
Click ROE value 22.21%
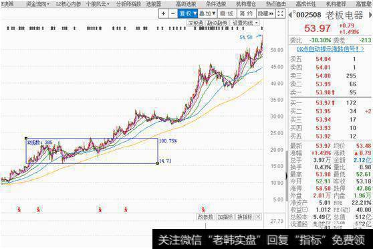click(362, 203)
